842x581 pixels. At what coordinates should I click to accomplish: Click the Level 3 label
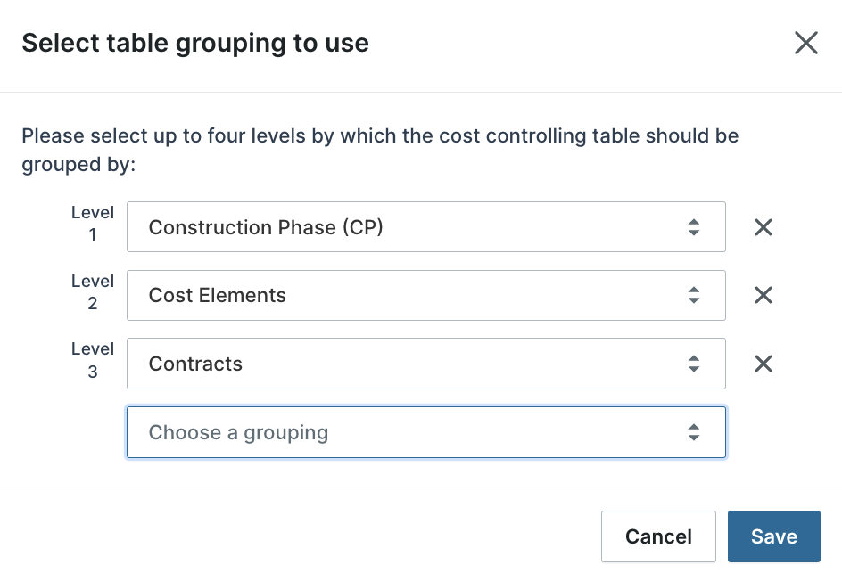(x=93, y=360)
